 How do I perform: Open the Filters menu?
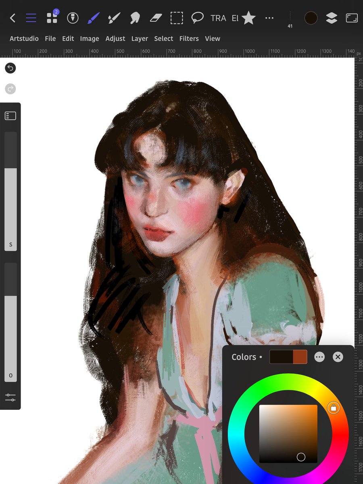[189, 39]
